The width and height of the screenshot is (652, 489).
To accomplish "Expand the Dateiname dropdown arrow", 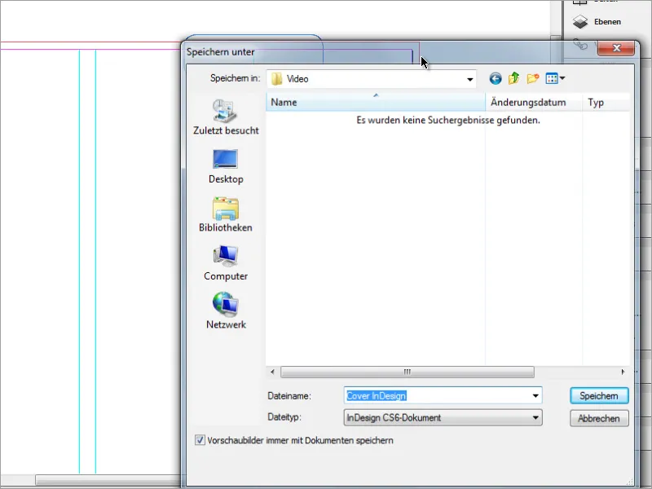I will tap(535, 395).
